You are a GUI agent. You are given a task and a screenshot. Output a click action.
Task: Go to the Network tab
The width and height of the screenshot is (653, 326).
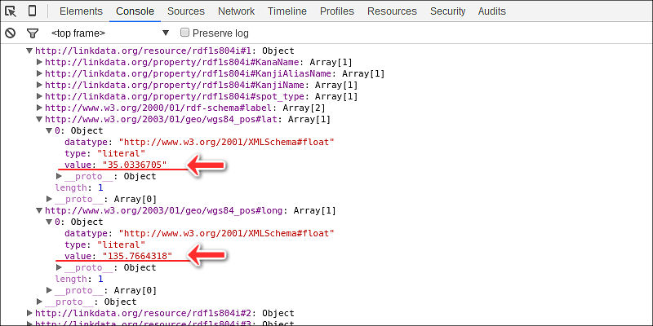[x=236, y=11]
